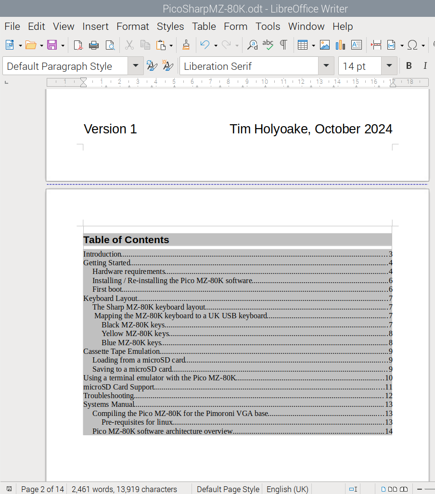435x494 pixels.
Task: Open the Help menu
Action: coord(343,26)
